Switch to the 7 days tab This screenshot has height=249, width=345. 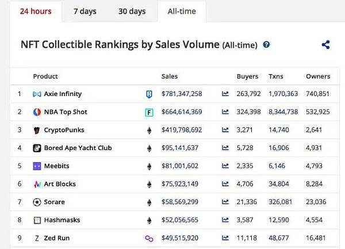tap(85, 12)
